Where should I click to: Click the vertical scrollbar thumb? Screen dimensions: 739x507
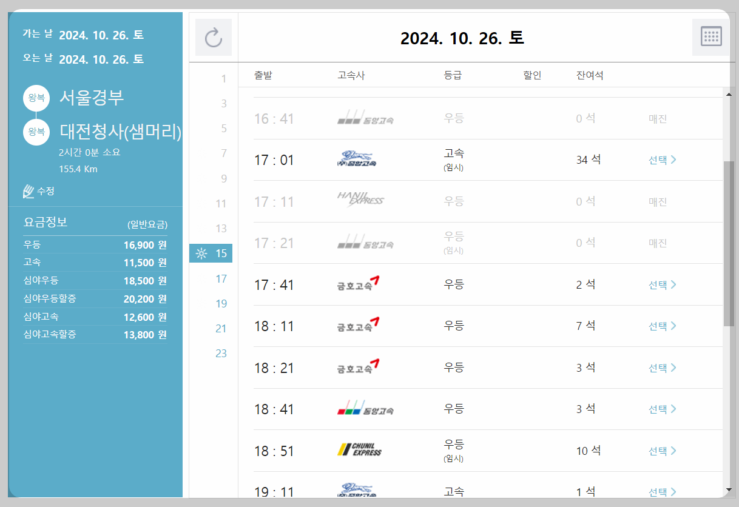click(x=729, y=244)
